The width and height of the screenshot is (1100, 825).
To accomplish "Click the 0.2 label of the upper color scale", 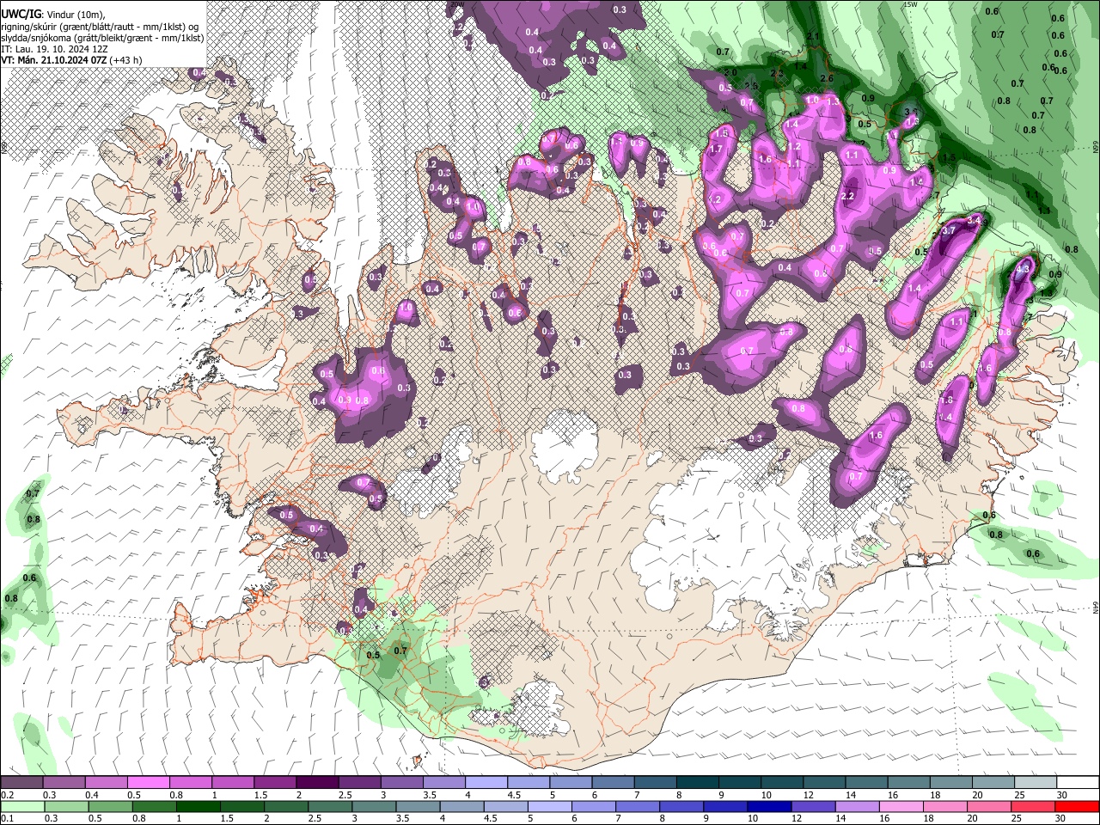I will (x=8, y=795).
